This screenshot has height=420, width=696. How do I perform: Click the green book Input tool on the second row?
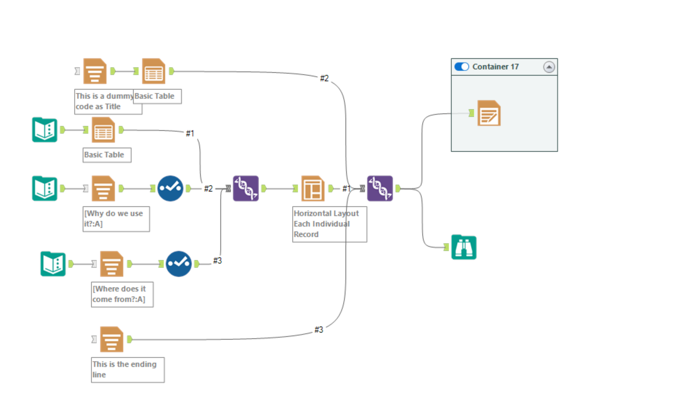pyautogui.click(x=44, y=129)
